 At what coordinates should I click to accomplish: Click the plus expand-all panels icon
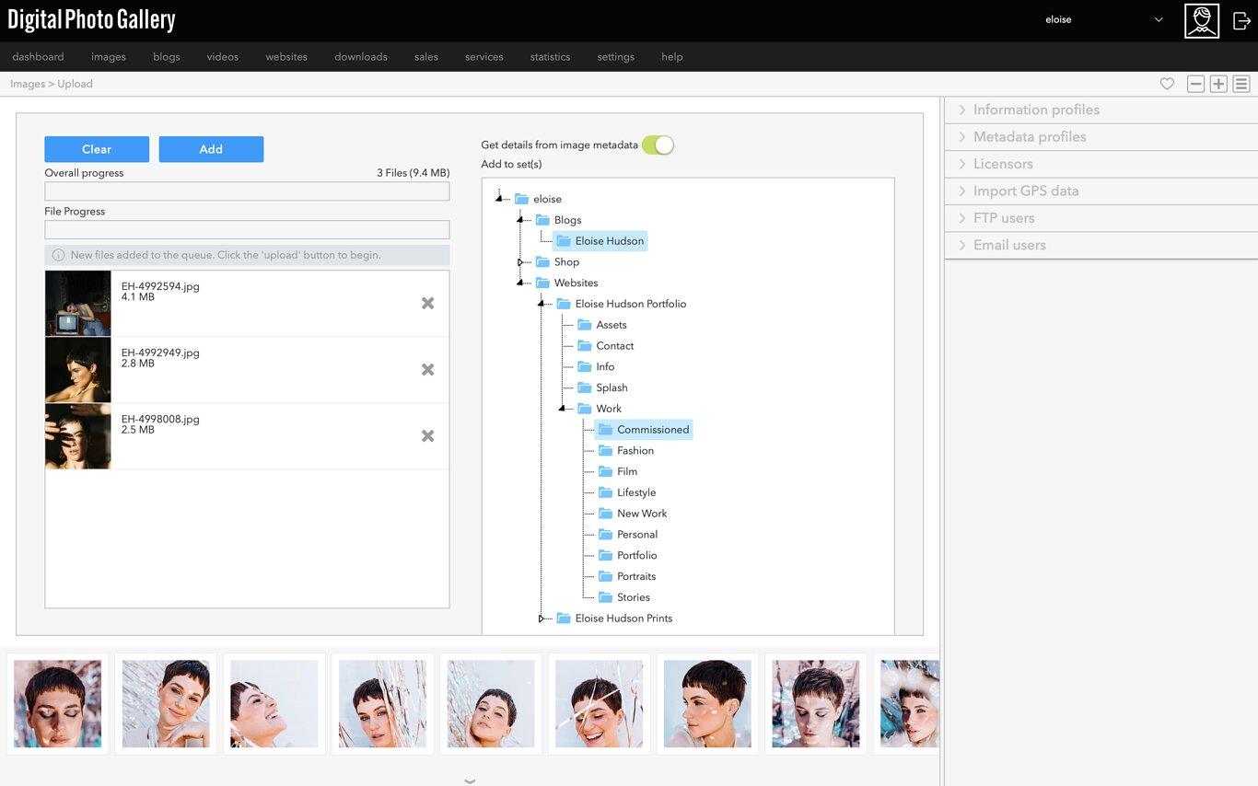point(1218,84)
